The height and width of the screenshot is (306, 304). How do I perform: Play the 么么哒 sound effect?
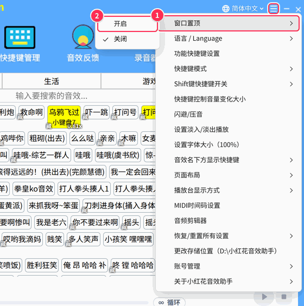coord(83,138)
